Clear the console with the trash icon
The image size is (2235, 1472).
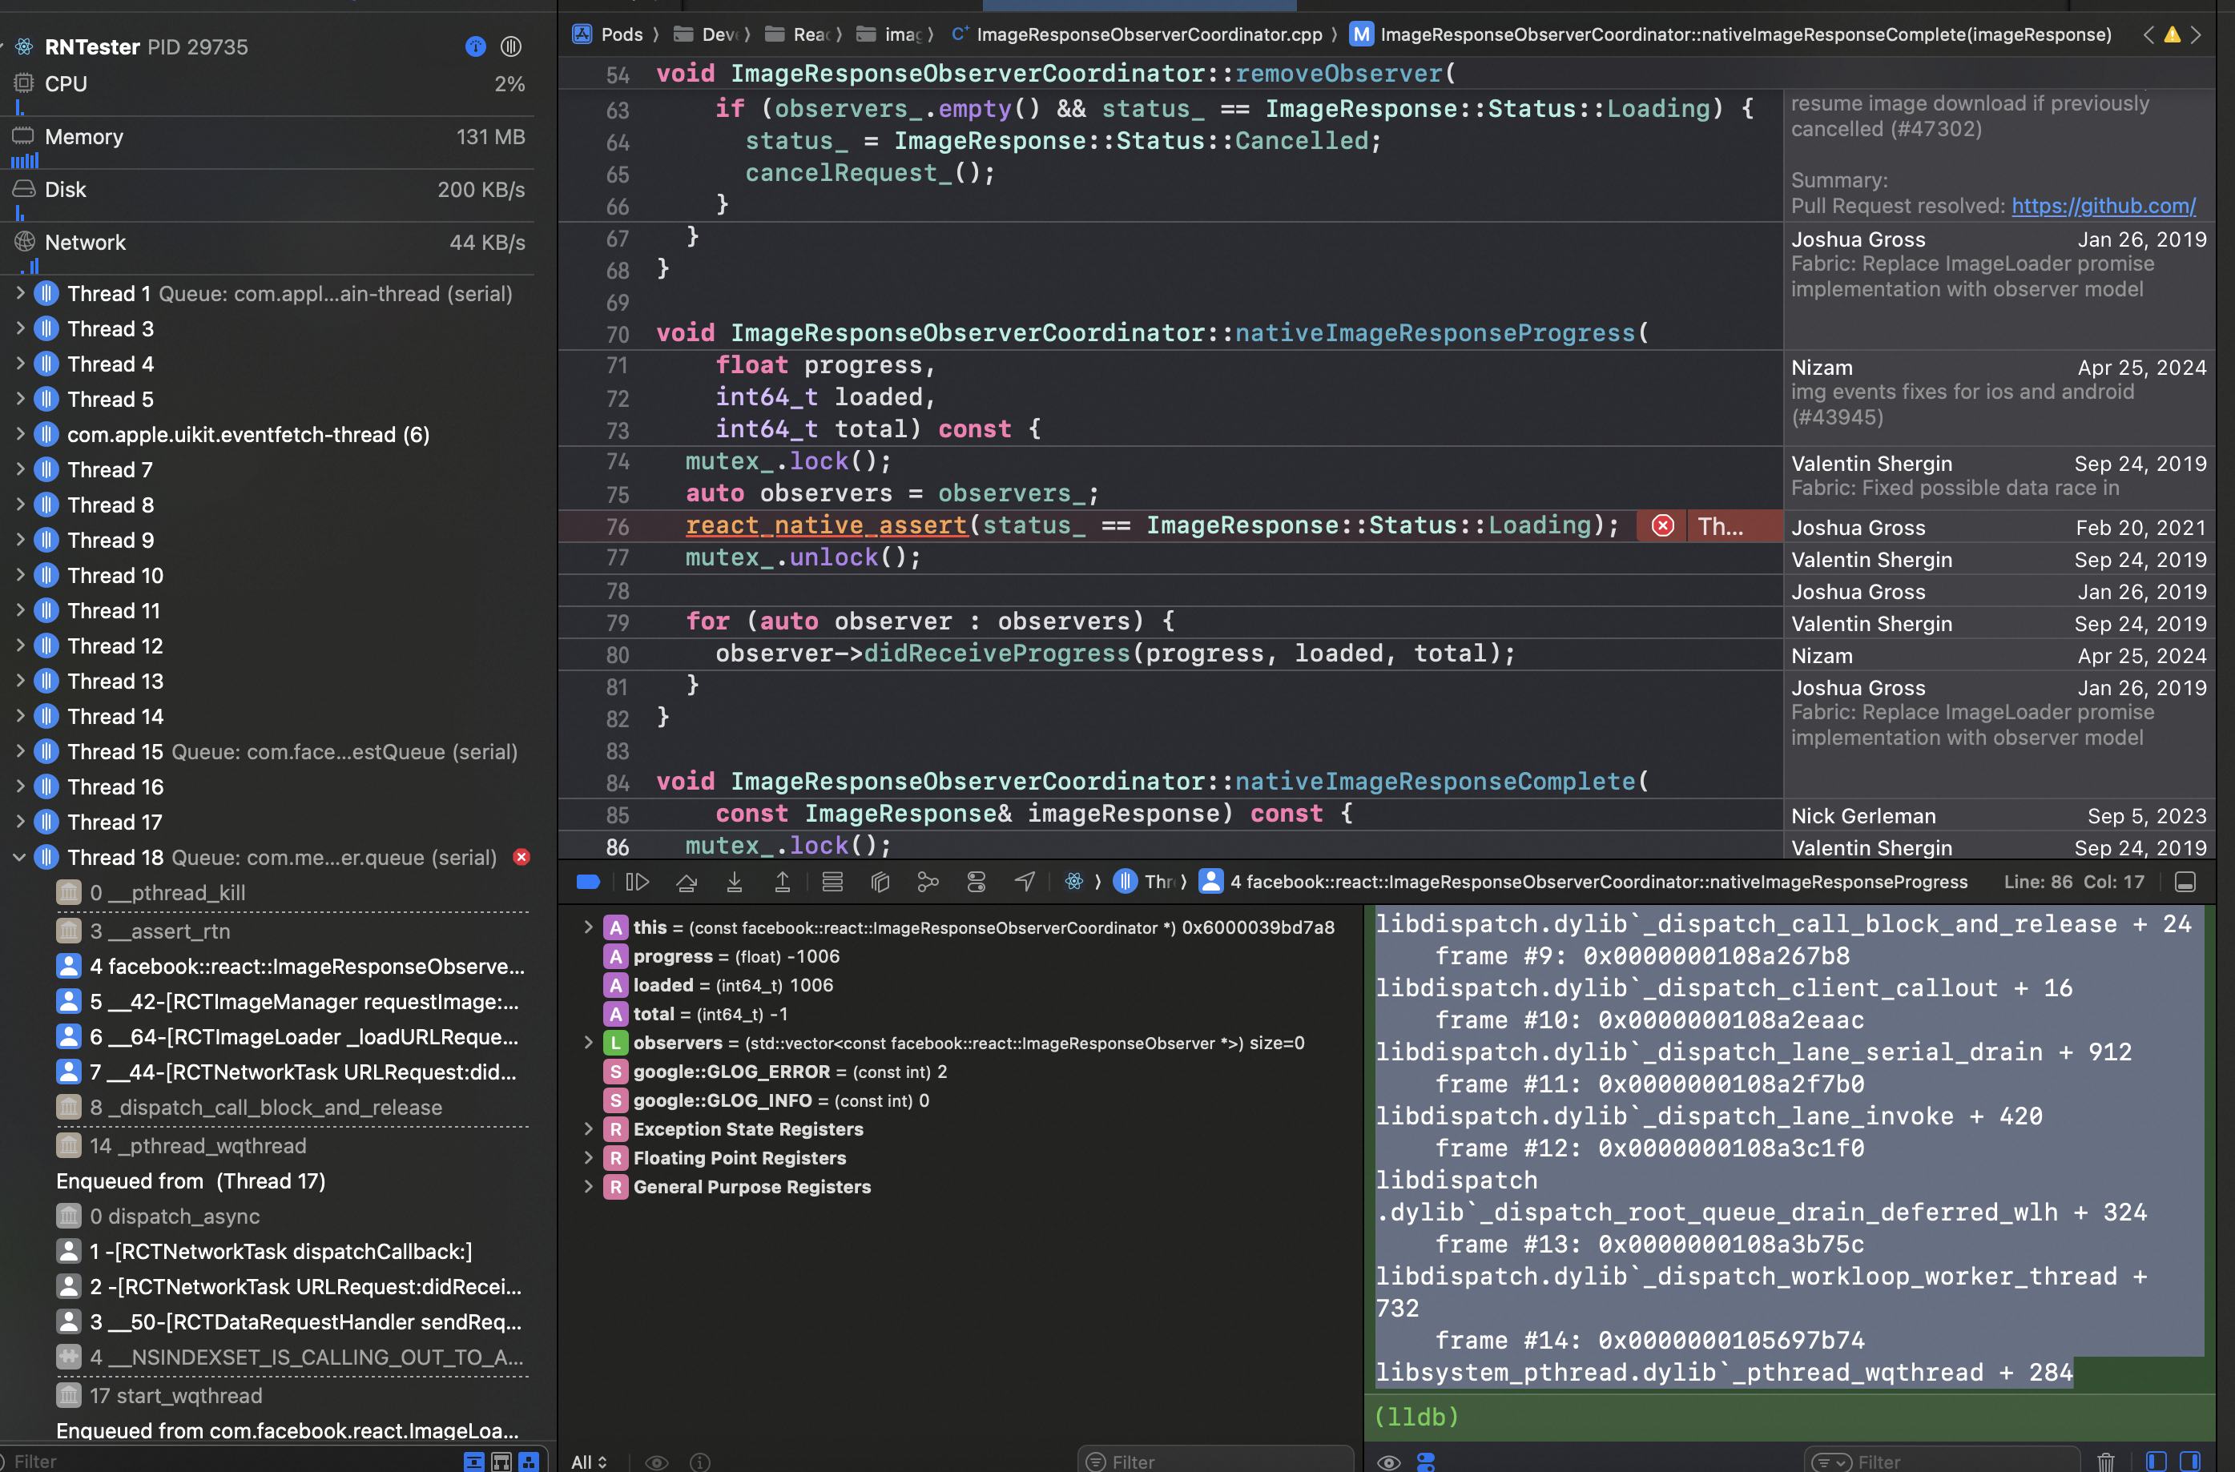coord(2105,1461)
